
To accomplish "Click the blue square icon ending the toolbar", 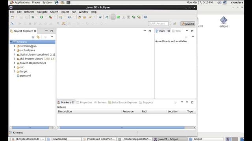I will click(145, 17).
